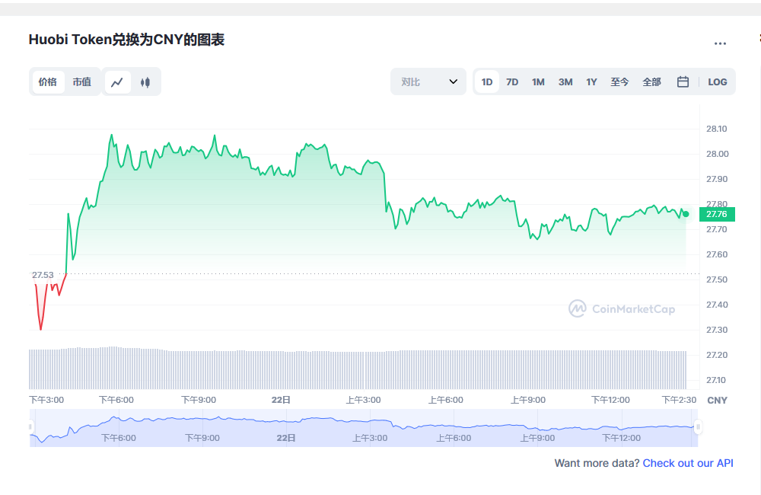
Task: Select the 7D time range tab
Action: pyautogui.click(x=511, y=81)
